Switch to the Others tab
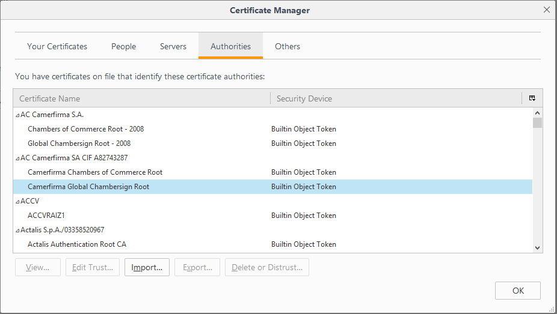The image size is (557, 314). pyautogui.click(x=288, y=46)
